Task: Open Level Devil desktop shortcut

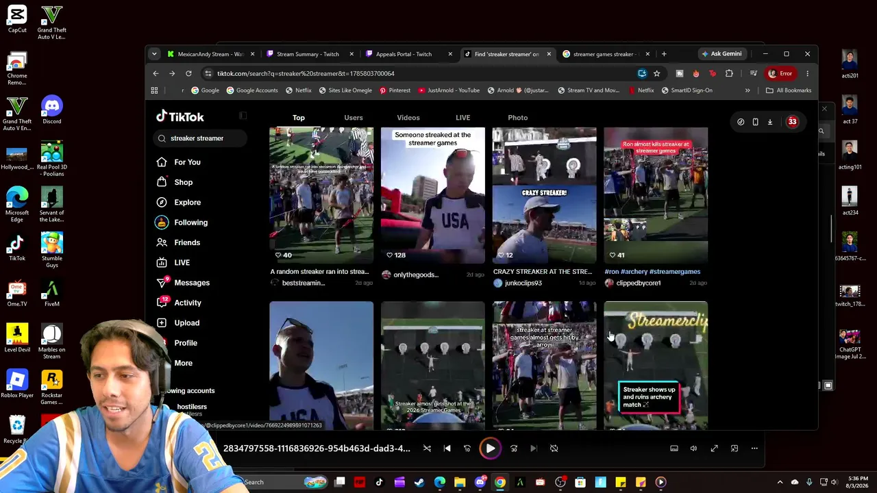Action: (17, 339)
